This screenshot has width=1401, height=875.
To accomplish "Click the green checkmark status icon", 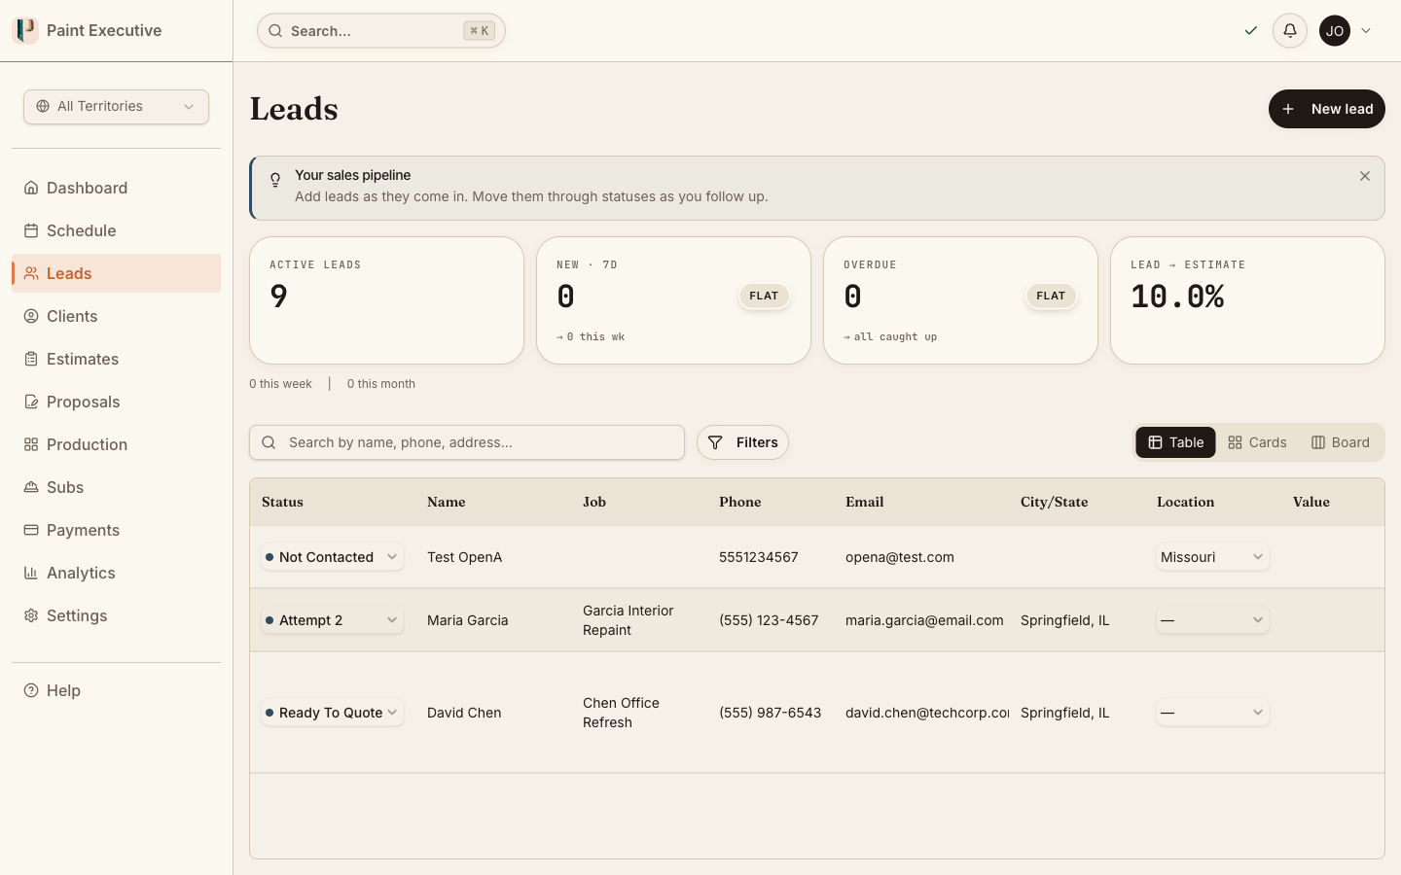I will (x=1251, y=31).
